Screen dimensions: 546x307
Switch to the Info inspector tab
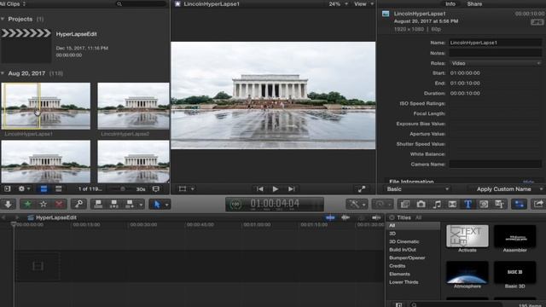pyautogui.click(x=450, y=3)
